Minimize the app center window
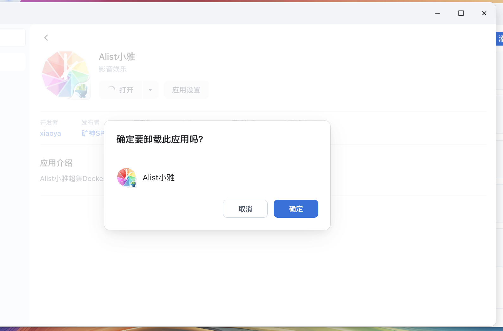This screenshot has width=503, height=331. pyautogui.click(x=438, y=13)
